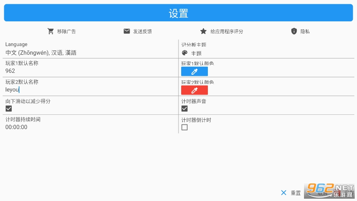Click the blue X reset icon
Image resolution: width=357 pixels, height=201 pixels.
tap(283, 193)
